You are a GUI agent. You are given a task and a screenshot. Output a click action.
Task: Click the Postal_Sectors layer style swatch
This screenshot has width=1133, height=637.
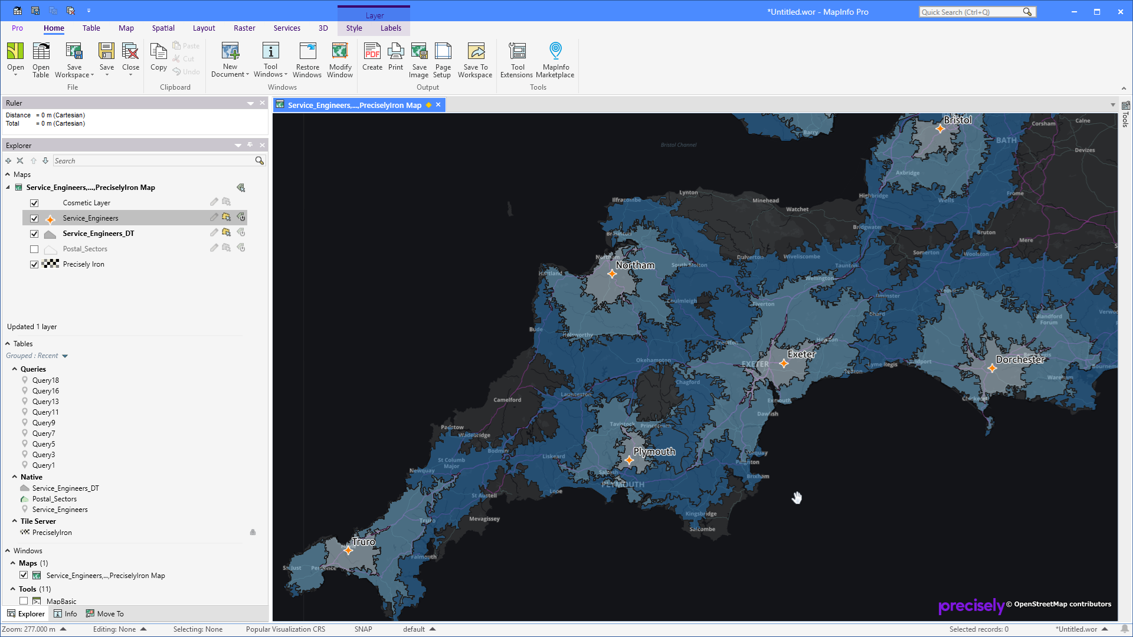50,249
